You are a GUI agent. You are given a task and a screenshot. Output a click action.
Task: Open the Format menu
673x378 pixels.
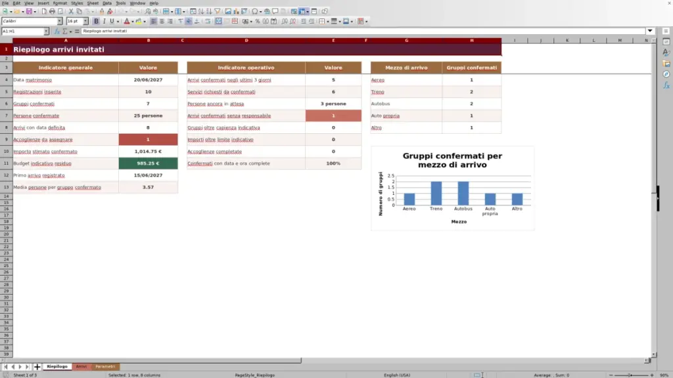coord(60,3)
